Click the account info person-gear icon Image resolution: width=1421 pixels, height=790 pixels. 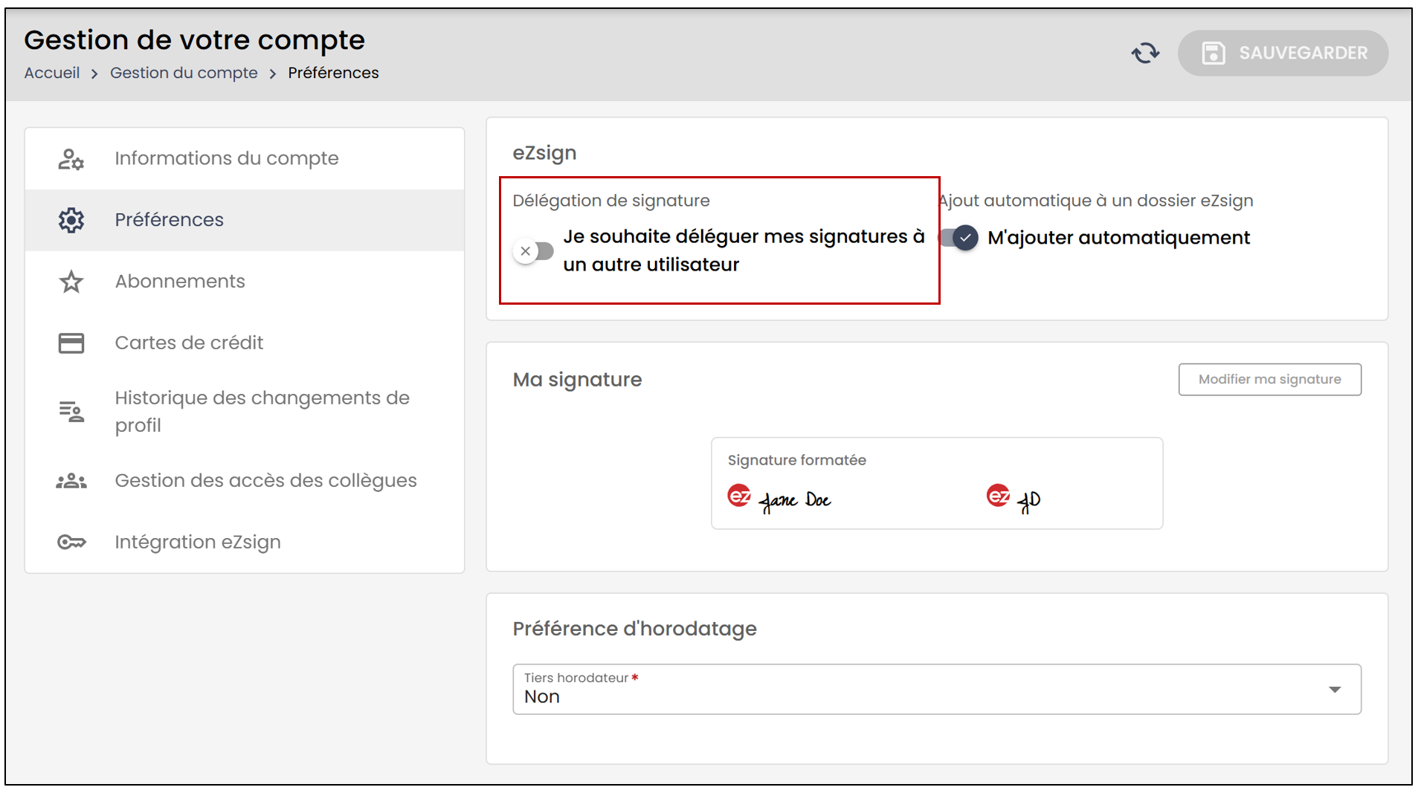click(71, 159)
